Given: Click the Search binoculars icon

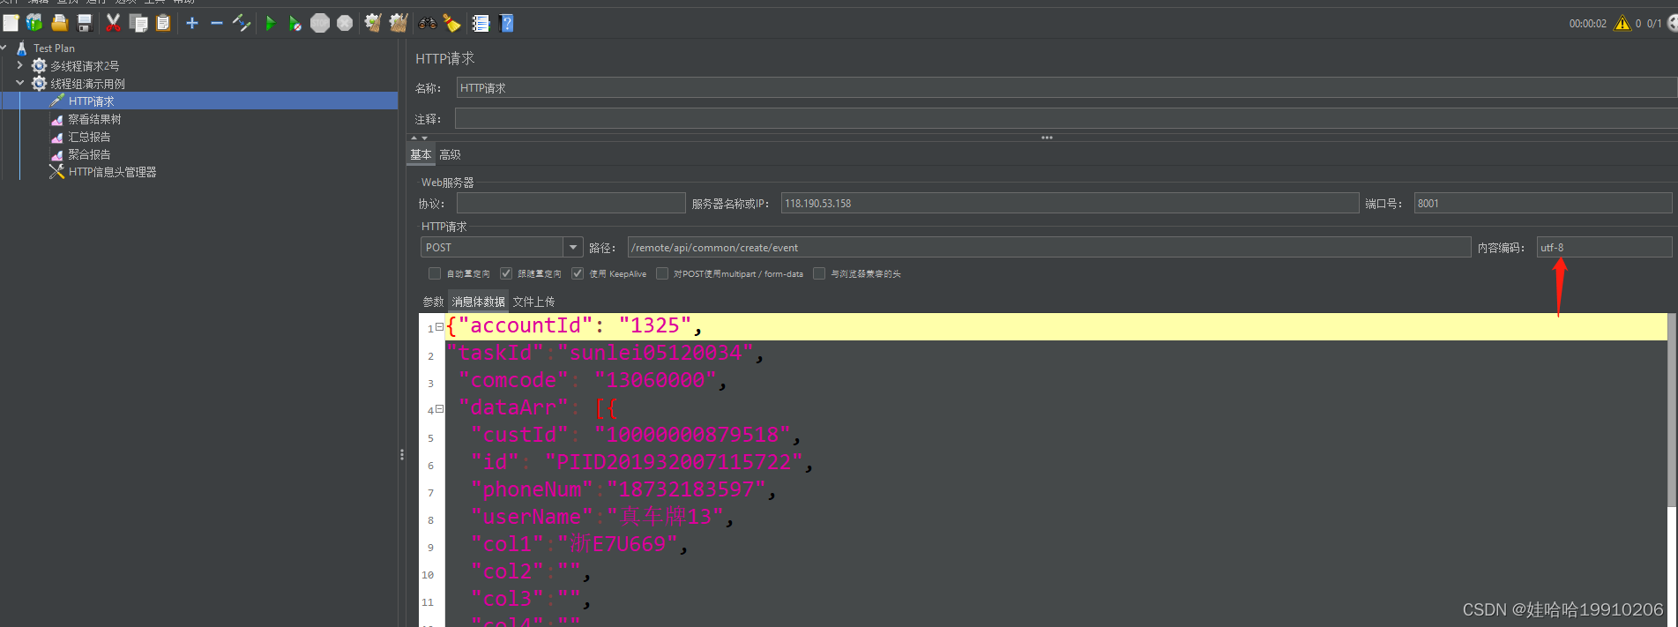Looking at the screenshot, I should (428, 23).
